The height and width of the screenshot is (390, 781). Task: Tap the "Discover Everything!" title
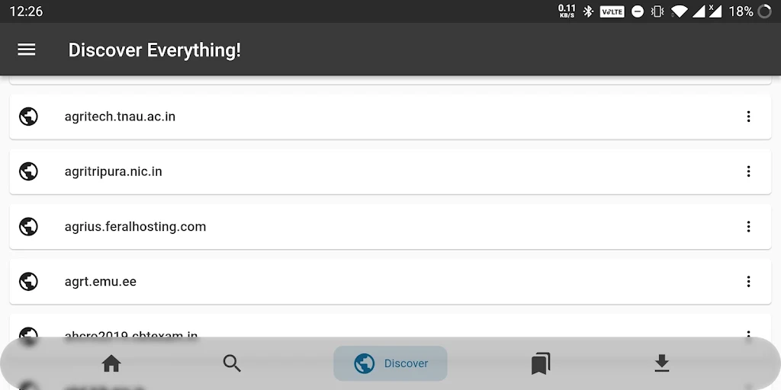(154, 50)
